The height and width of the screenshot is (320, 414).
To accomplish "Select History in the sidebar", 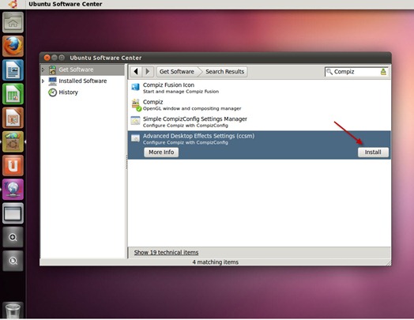I will (82, 92).
